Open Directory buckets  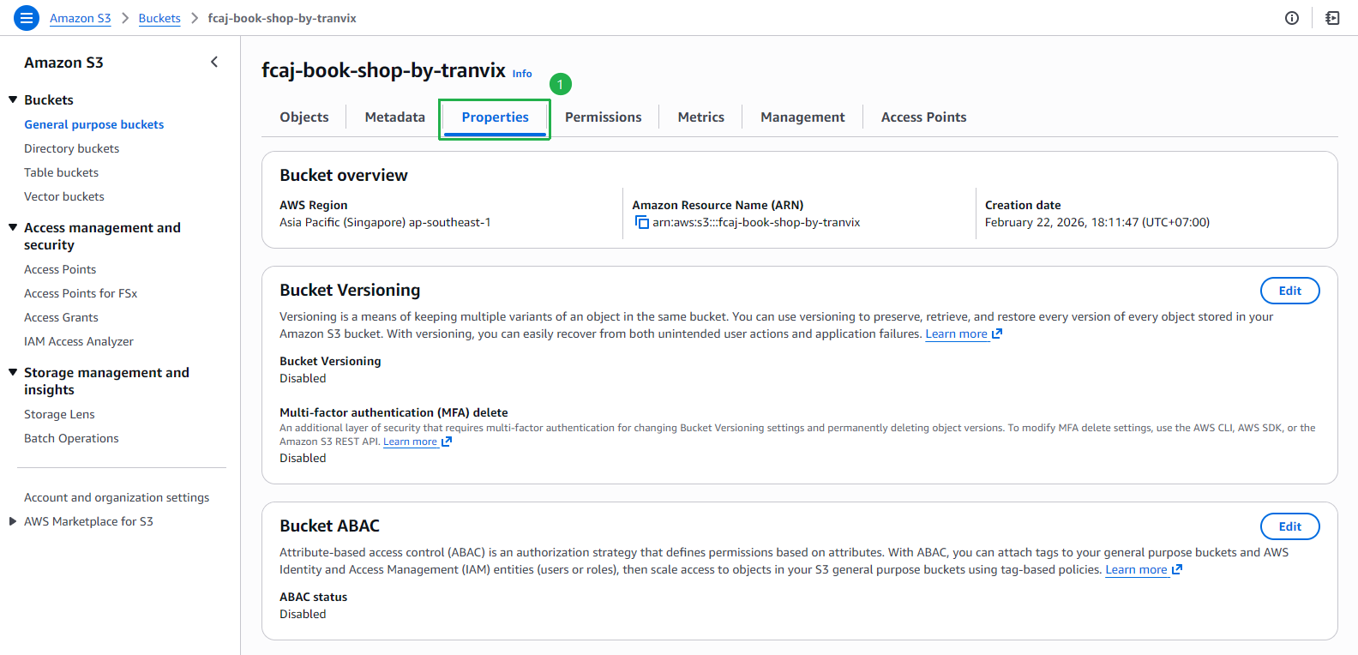tap(72, 148)
